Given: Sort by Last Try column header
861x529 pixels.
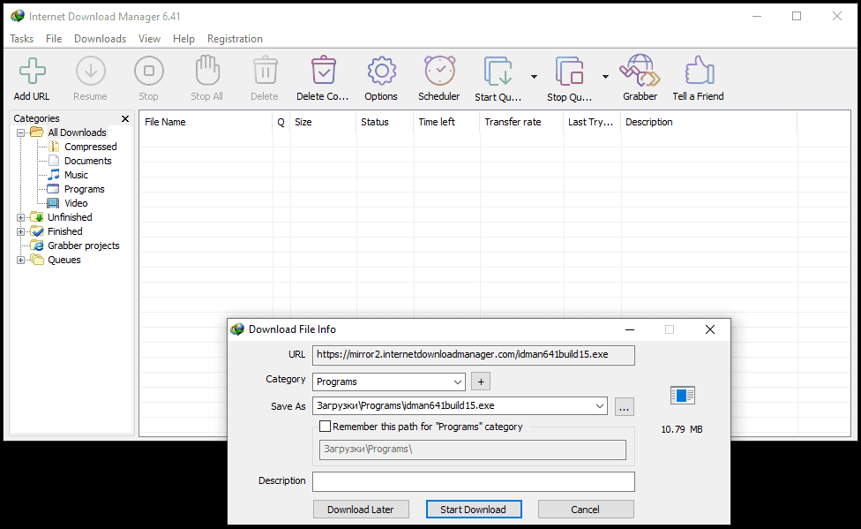Looking at the screenshot, I should pyautogui.click(x=593, y=122).
